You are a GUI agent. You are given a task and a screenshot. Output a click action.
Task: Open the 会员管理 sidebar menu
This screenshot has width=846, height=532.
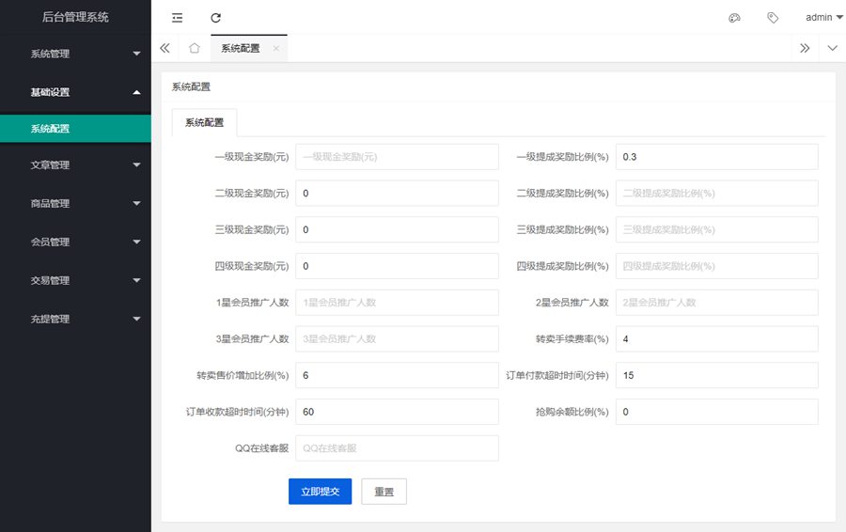click(75, 242)
